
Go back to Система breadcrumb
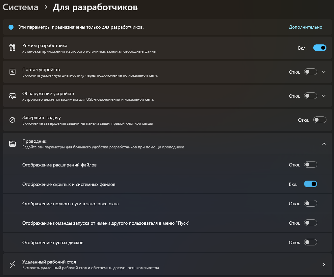[20, 7]
